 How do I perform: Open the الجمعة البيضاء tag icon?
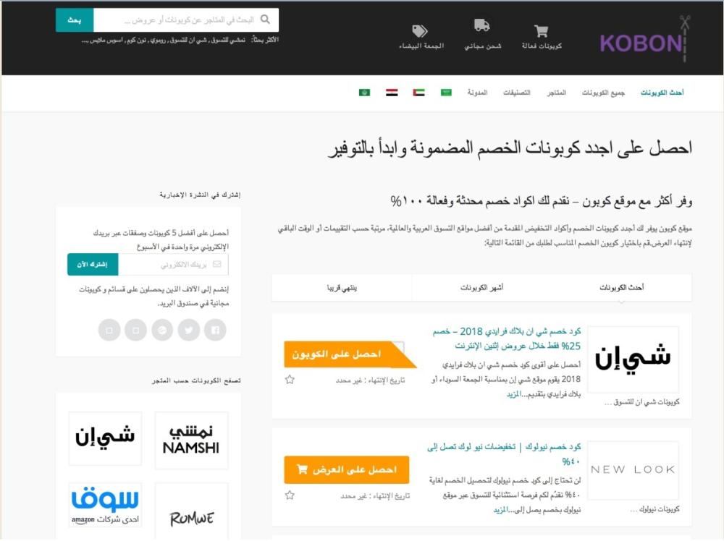click(x=420, y=31)
